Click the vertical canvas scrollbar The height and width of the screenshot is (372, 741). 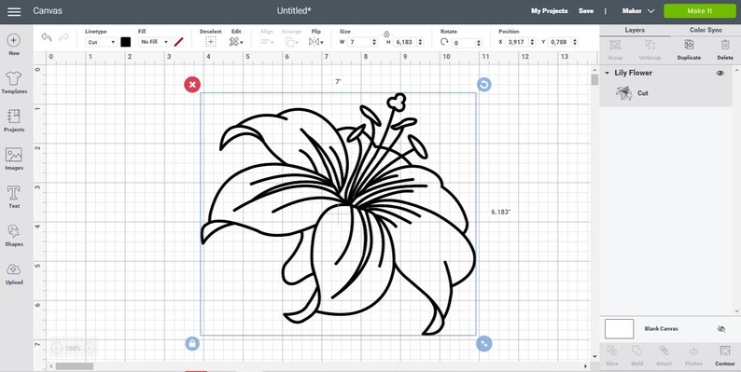tap(595, 79)
